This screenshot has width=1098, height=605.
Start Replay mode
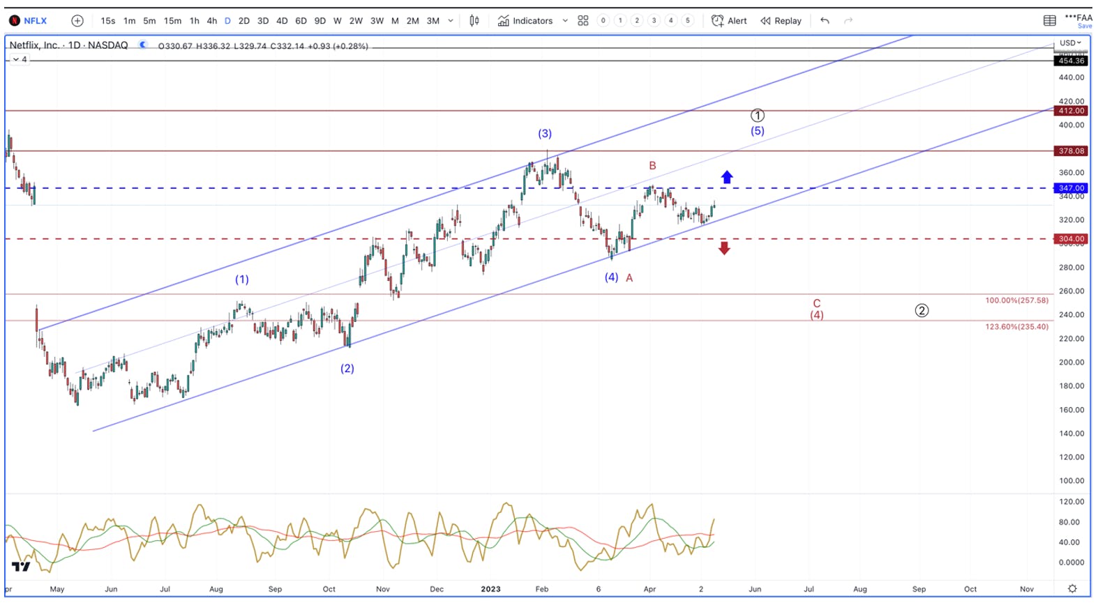point(781,21)
